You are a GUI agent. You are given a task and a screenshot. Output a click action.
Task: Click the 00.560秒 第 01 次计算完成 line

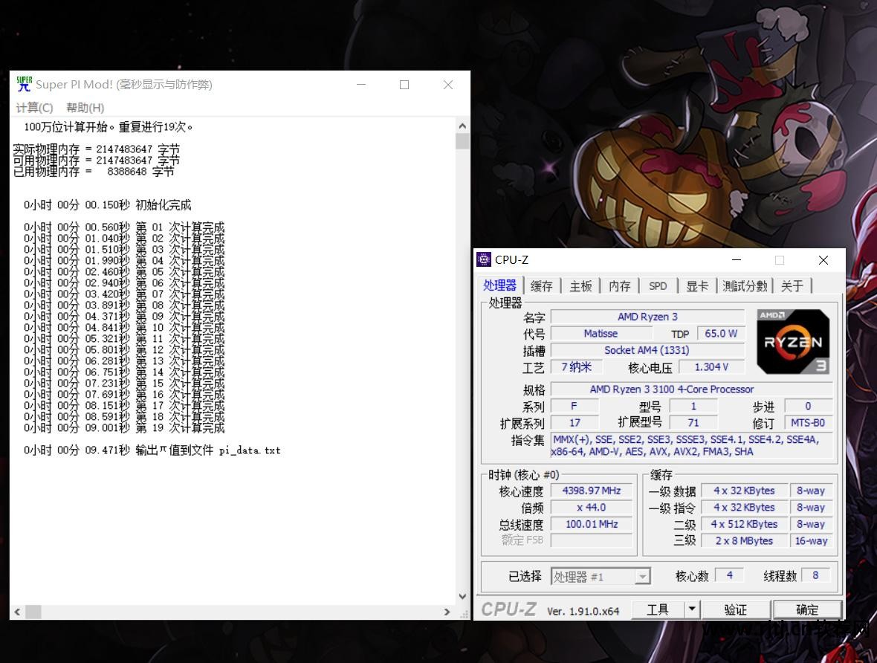124,227
